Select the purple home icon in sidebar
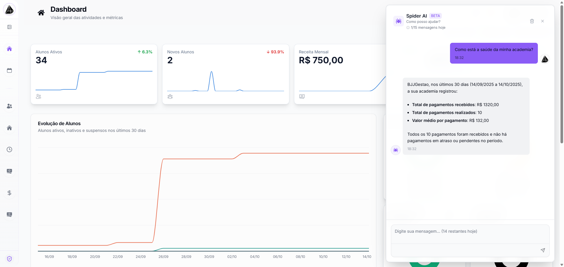 pos(9,49)
